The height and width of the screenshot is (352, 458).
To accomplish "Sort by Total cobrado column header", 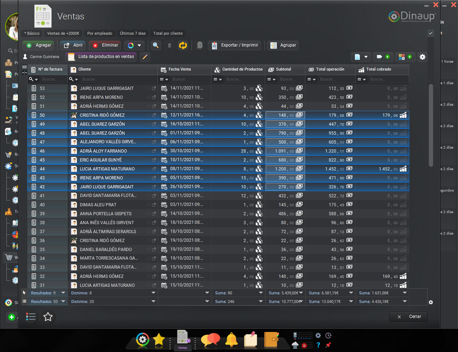I will (x=382, y=69).
